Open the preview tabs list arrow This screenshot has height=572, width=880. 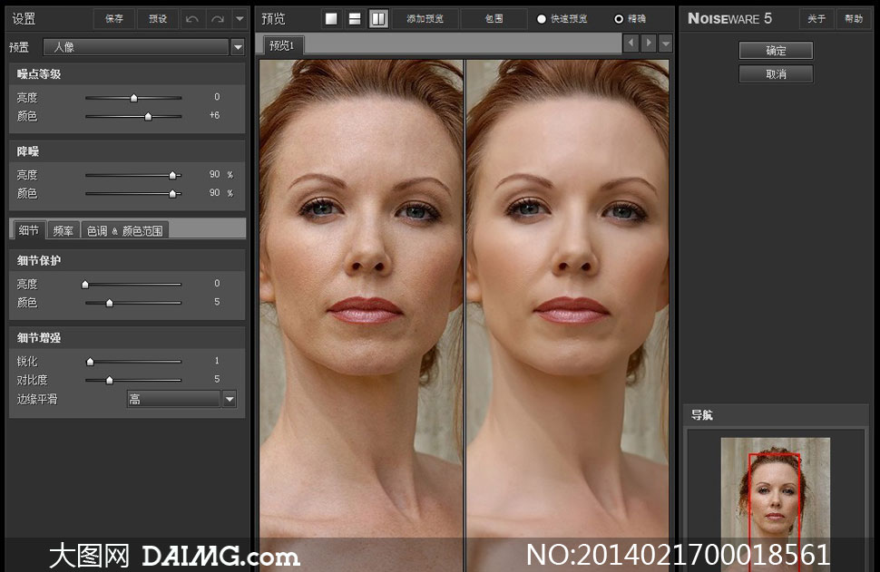(x=666, y=43)
